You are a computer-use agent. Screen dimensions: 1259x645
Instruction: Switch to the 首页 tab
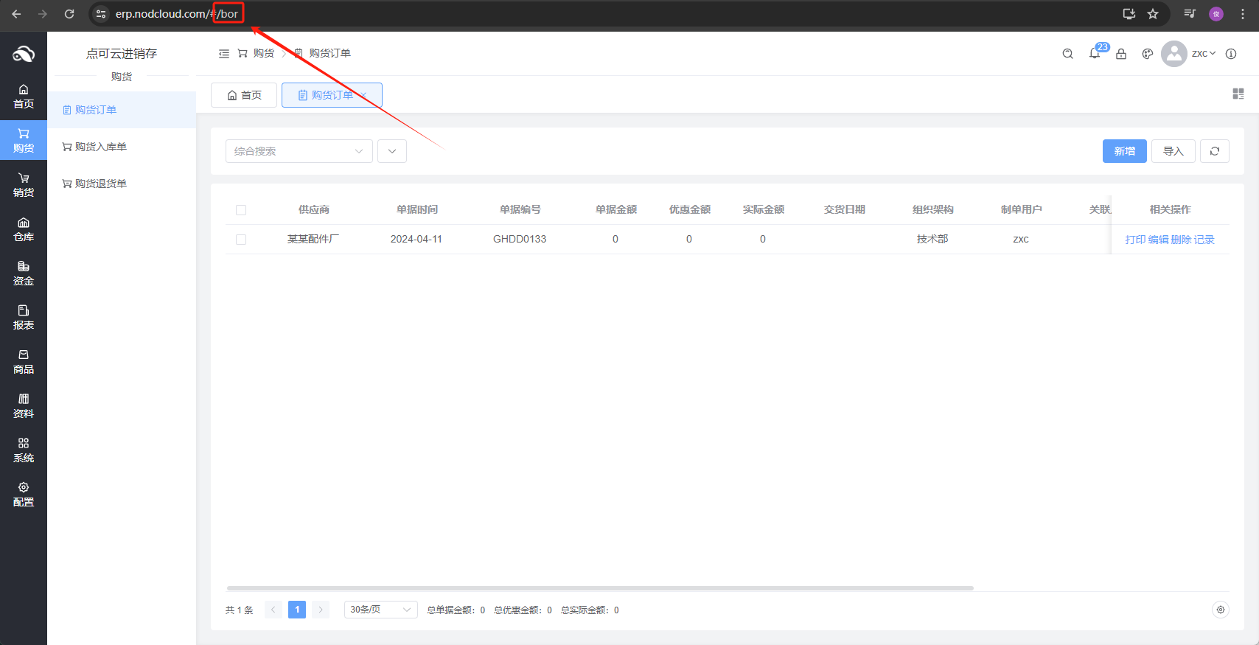[x=244, y=95]
